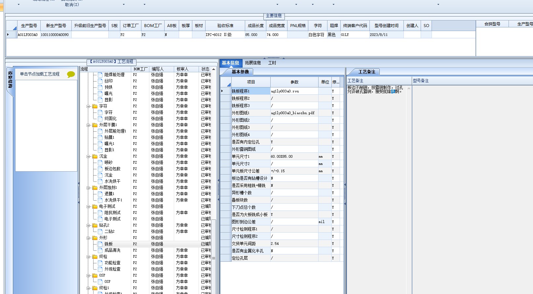Click the document icon beside 曝光1
The image size is (533, 294).
pyautogui.click(x=100, y=144)
